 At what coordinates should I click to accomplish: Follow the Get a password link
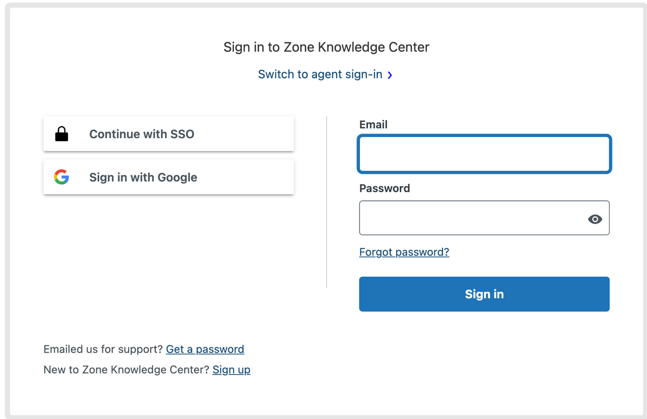pos(205,349)
